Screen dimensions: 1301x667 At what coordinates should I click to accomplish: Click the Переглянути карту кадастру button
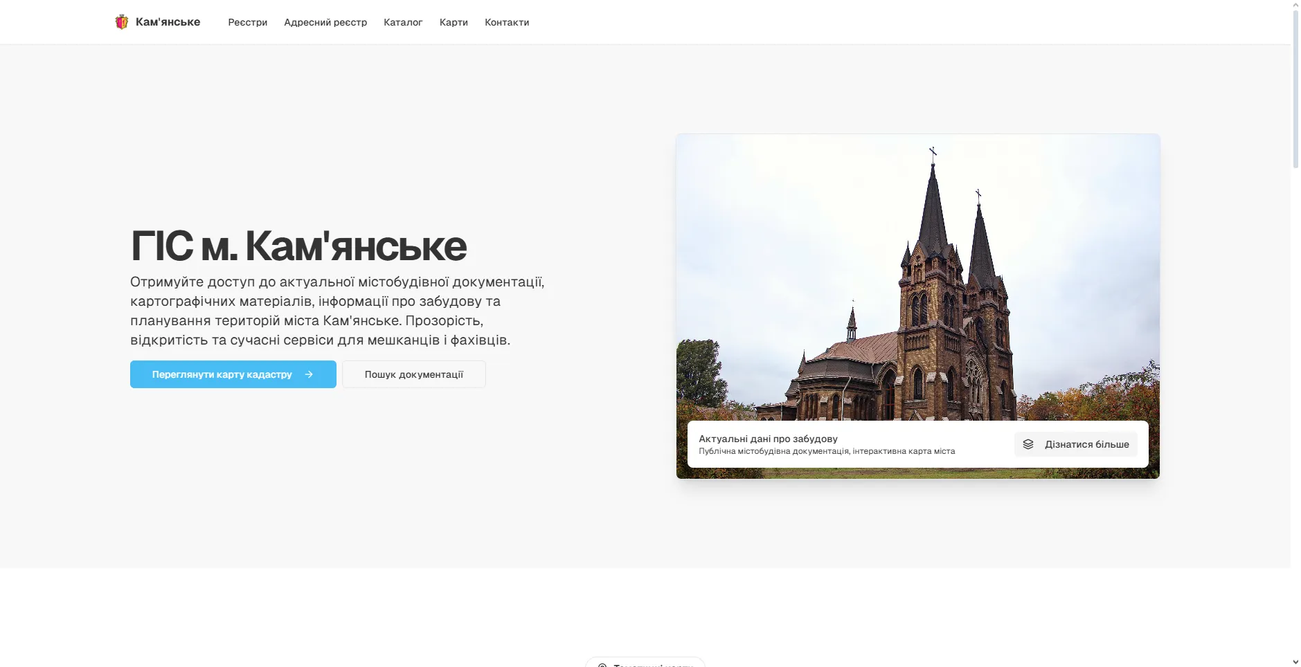(233, 374)
